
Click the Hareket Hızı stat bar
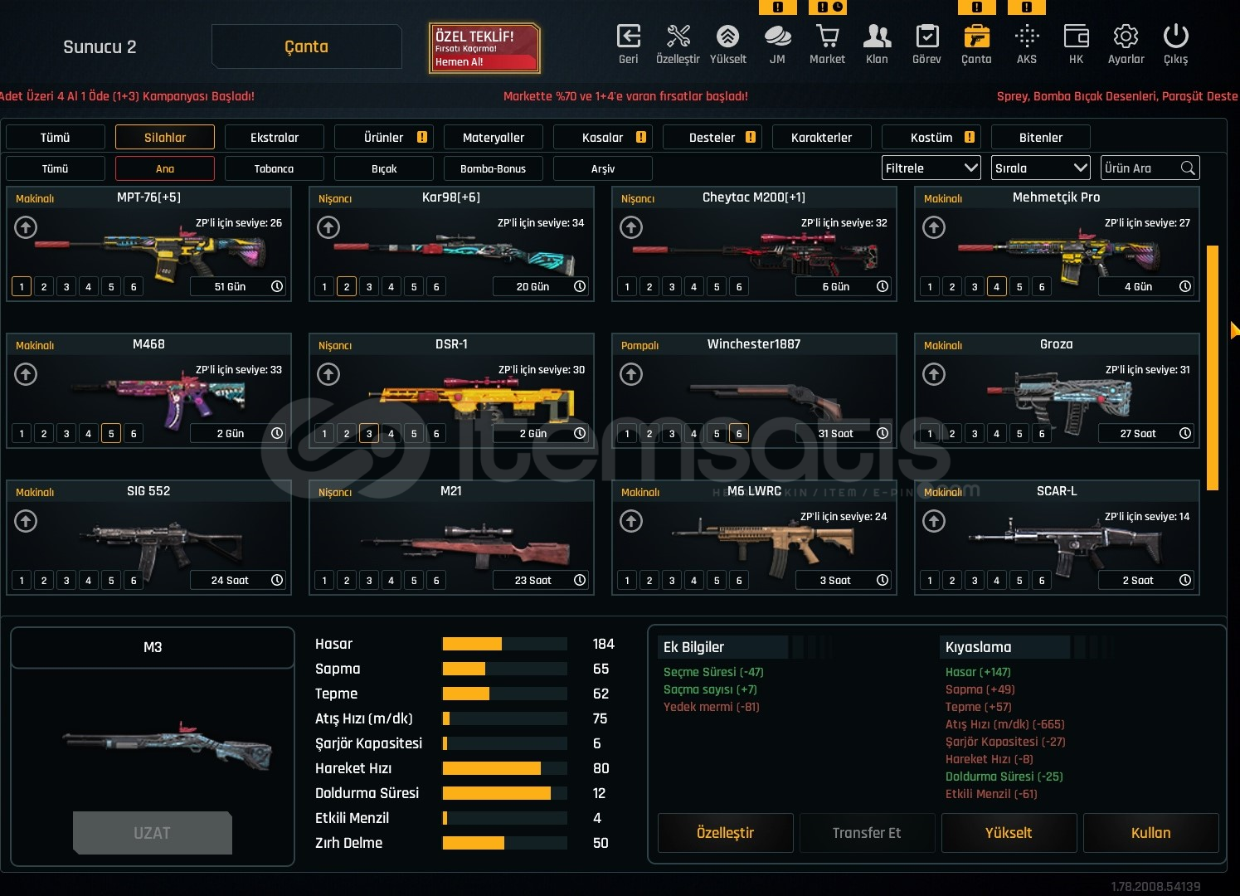click(505, 768)
